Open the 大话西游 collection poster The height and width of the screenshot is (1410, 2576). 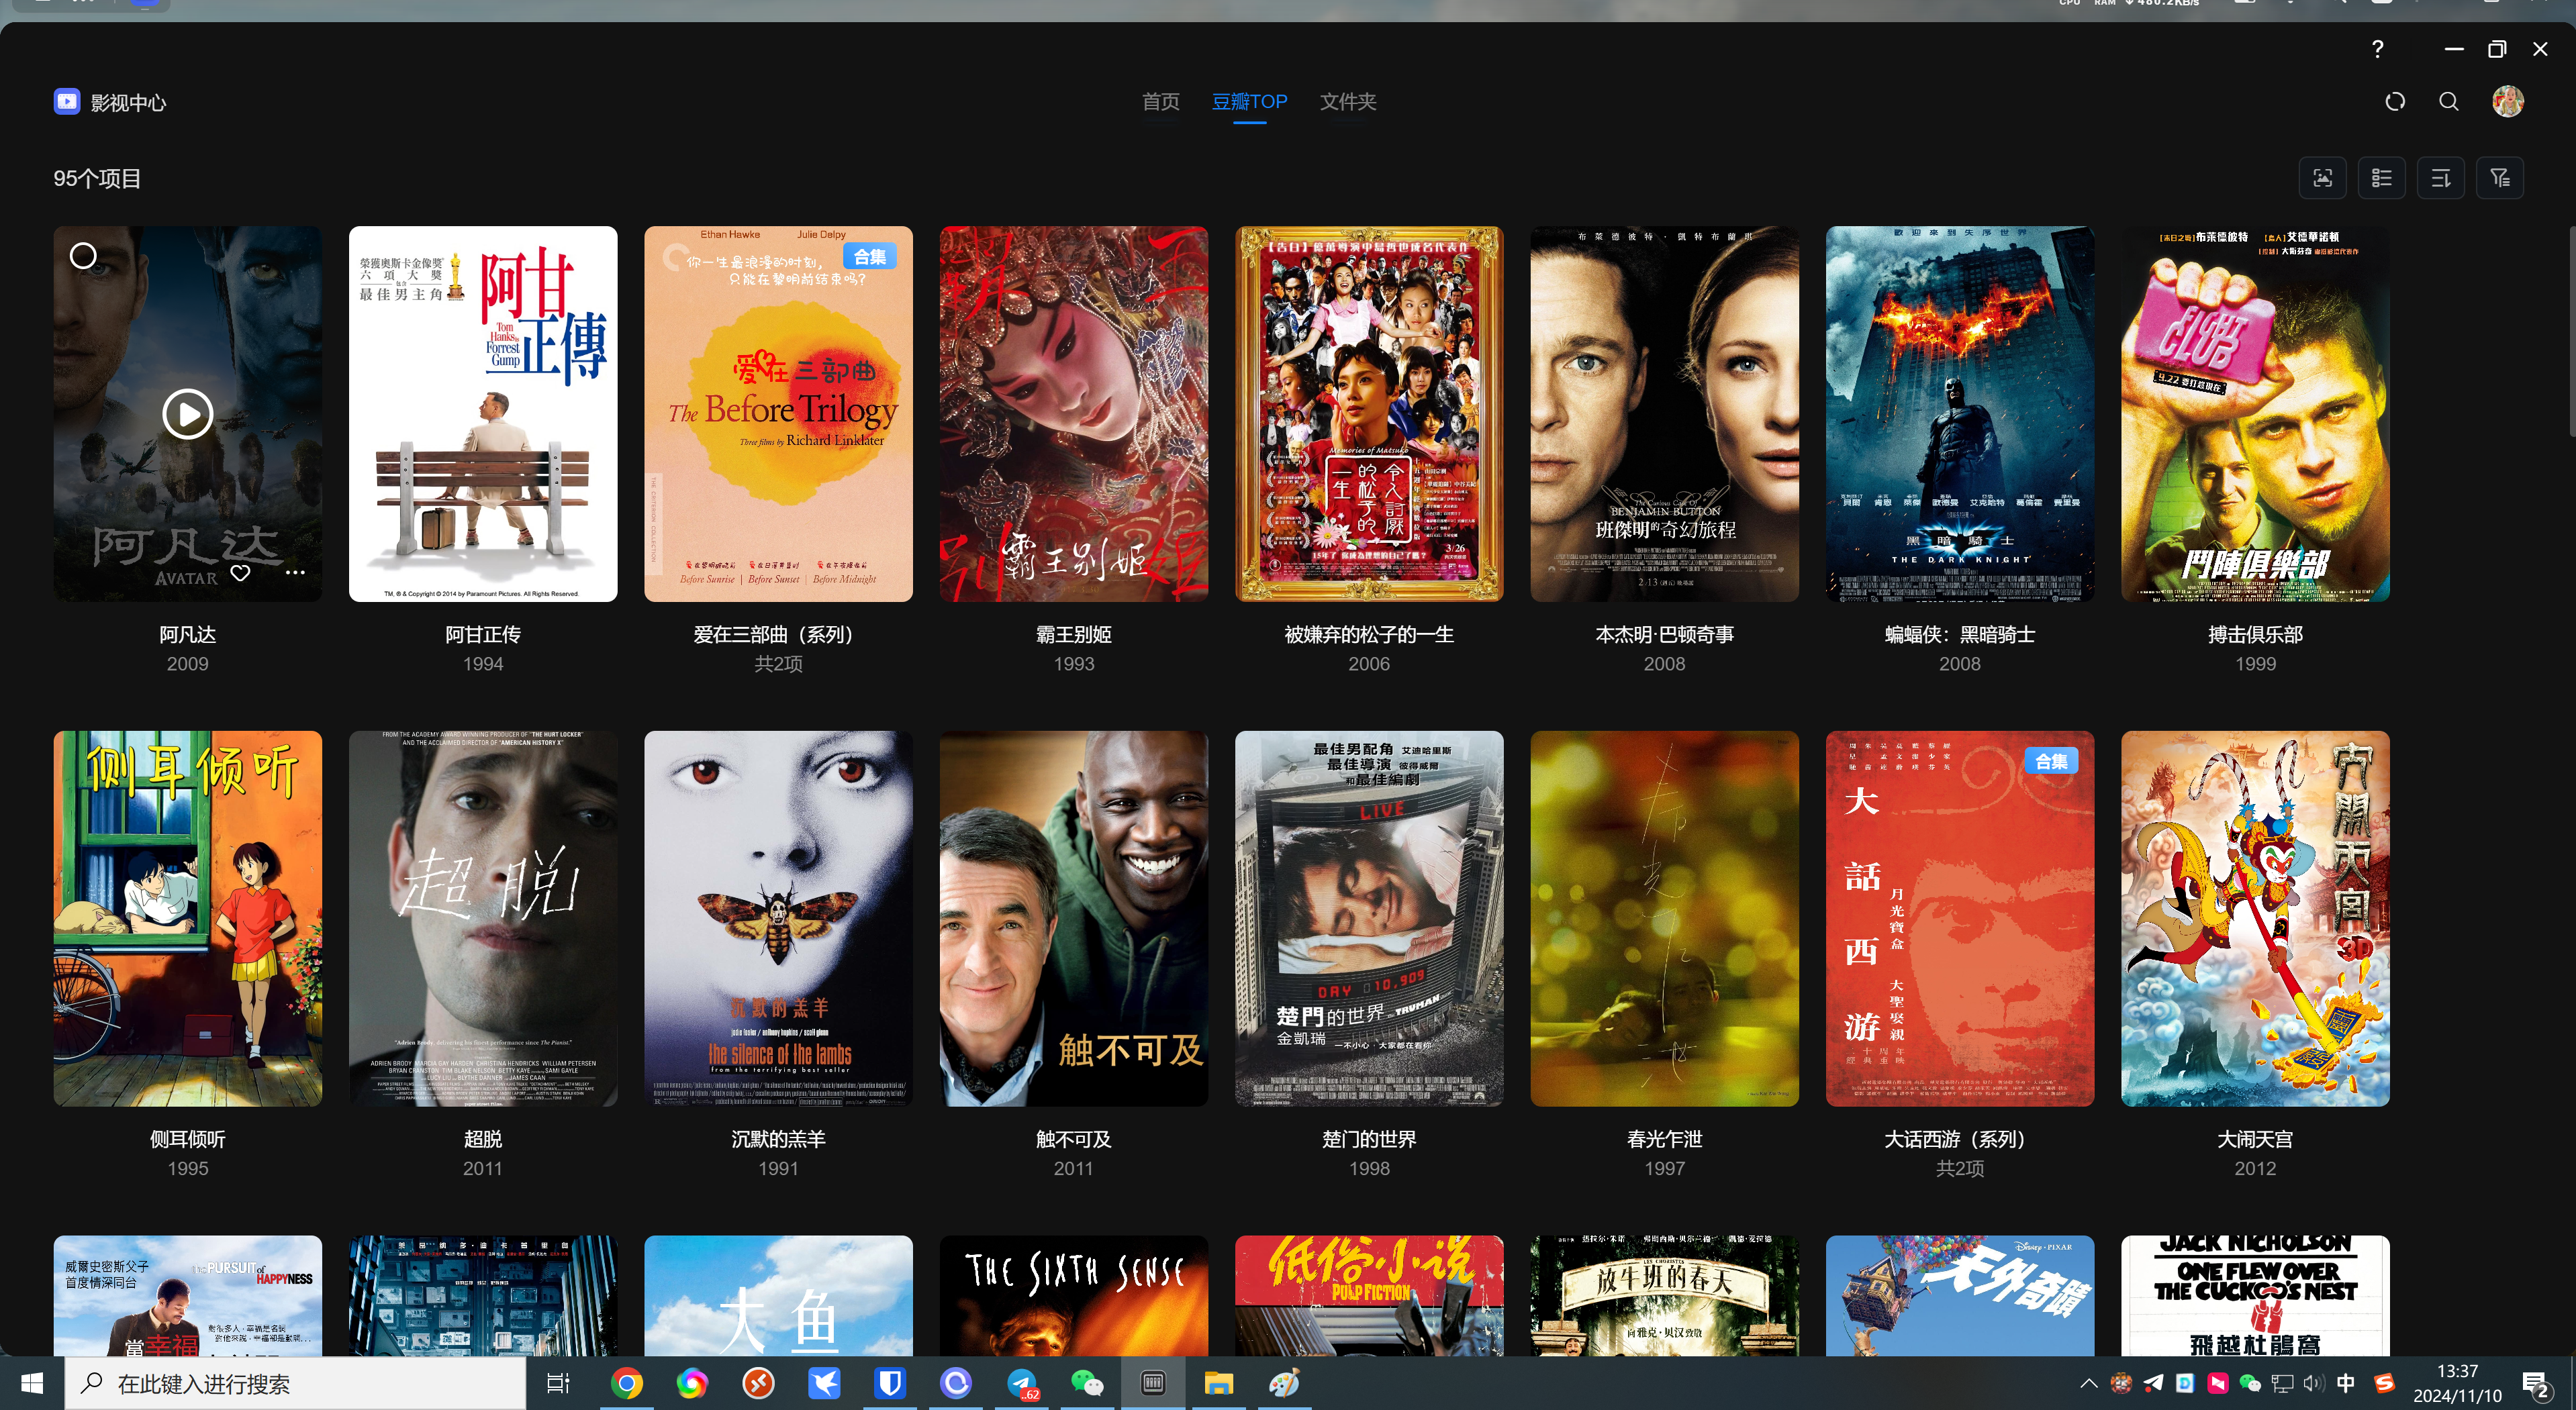tap(1960, 918)
